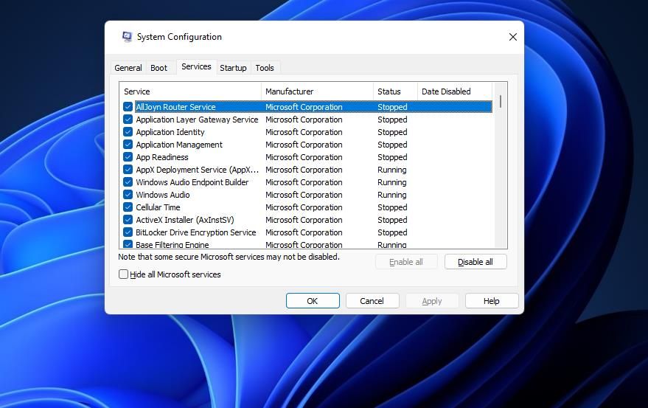
Task: Uncheck the AllJoyn Router Service checkbox
Action: click(128, 107)
